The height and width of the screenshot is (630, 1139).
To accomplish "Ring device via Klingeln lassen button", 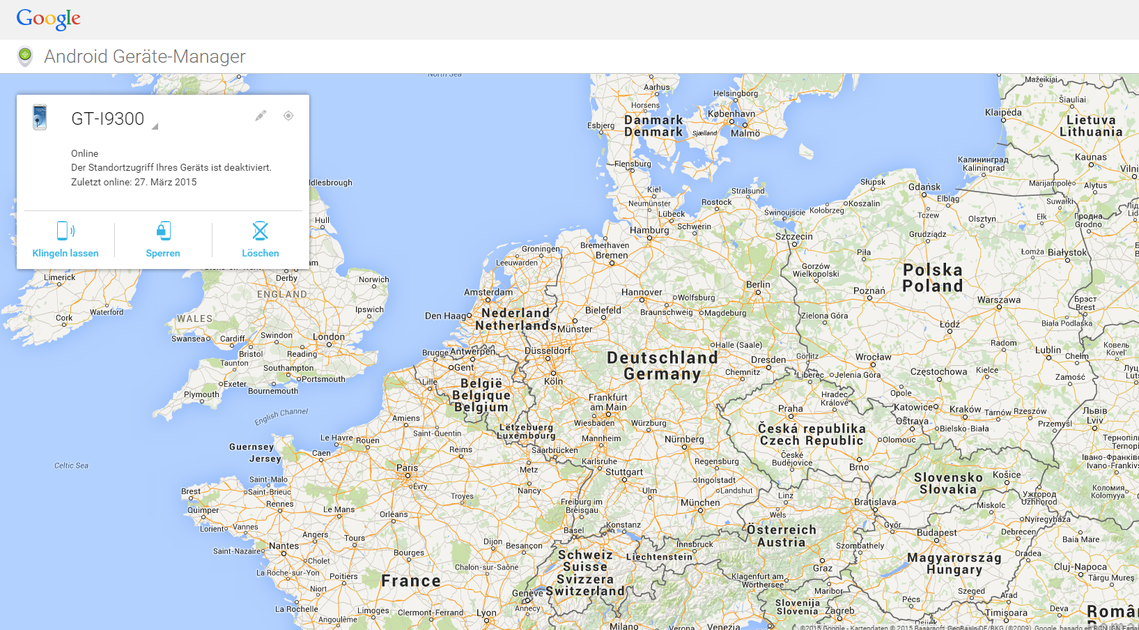I will (x=65, y=240).
